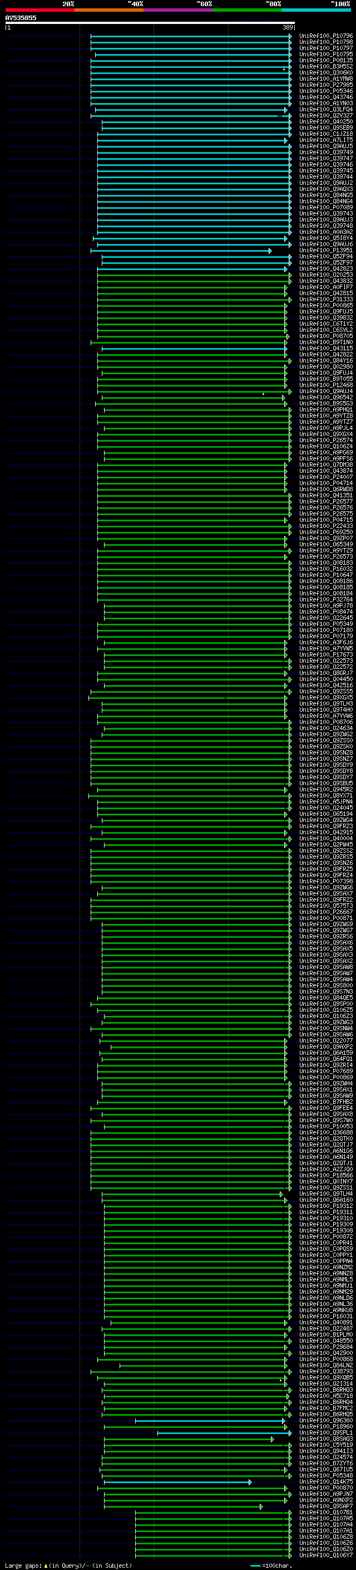Select hit label UniRef100_C6T1Y2
Screen dimensions: 356x1570
pos(326,324)
